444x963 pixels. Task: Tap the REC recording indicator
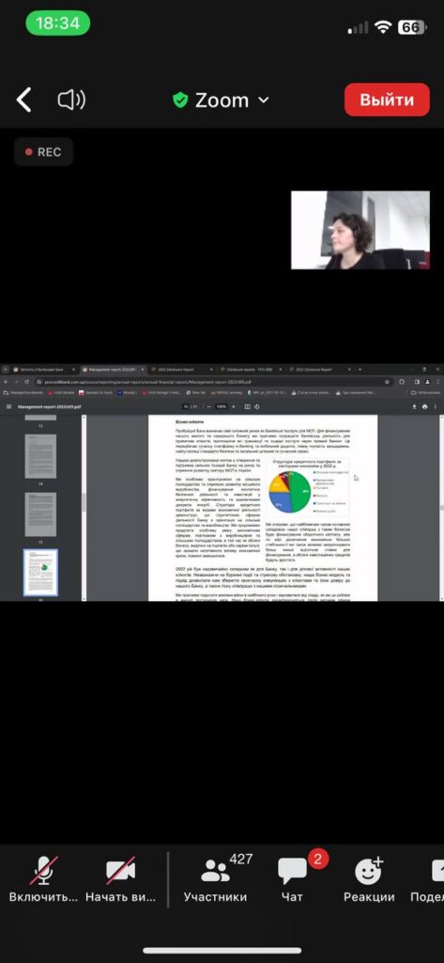pos(43,151)
